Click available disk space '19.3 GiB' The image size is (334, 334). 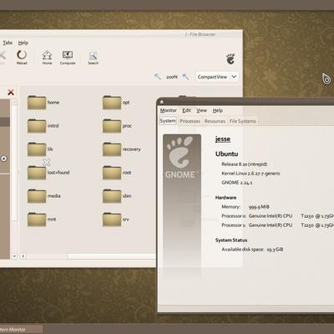click(275, 250)
